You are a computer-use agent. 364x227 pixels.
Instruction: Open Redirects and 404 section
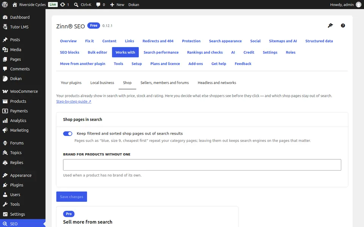158,41
